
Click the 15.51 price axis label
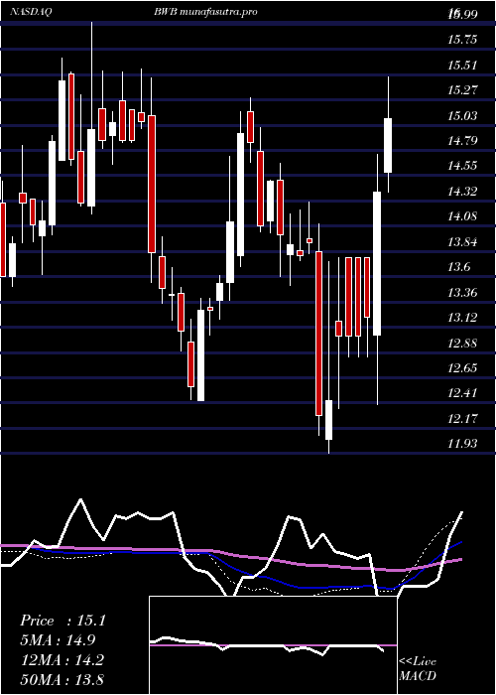point(462,66)
